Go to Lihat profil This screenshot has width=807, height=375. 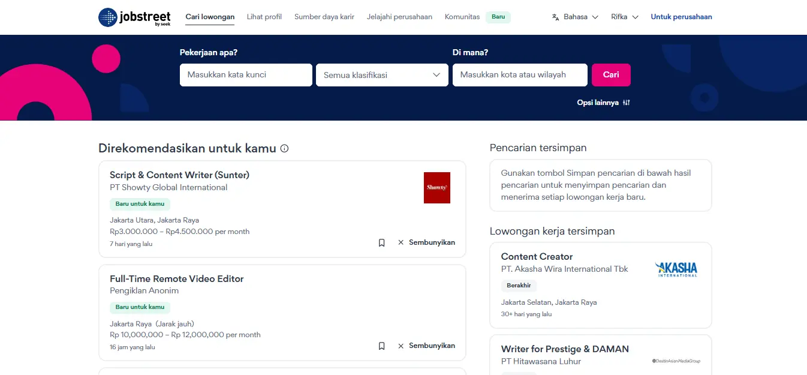(x=264, y=17)
